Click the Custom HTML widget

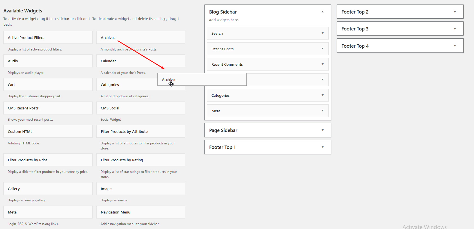point(48,131)
